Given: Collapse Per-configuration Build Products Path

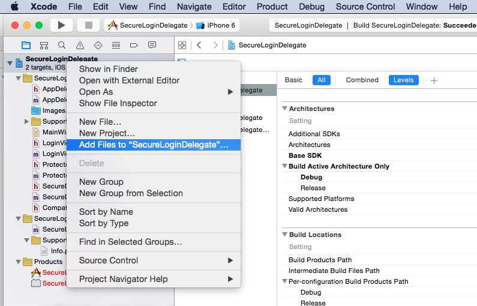Looking at the screenshot, I should coord(284,281).
